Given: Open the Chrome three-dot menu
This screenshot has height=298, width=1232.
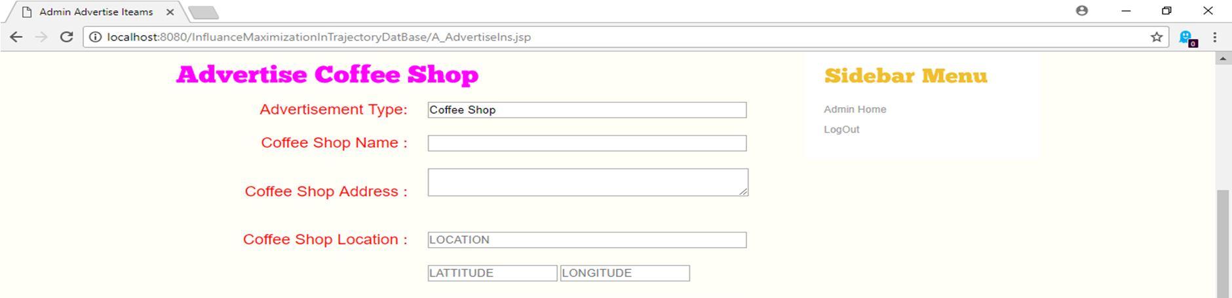Looking at the screenshot, I should pos(1215,37).
